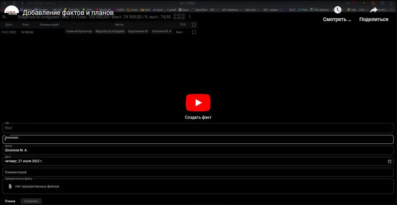This screenshot has height=205, width=397.
Task: Open the 'Mail' bookmark
Action: (145, 9)
